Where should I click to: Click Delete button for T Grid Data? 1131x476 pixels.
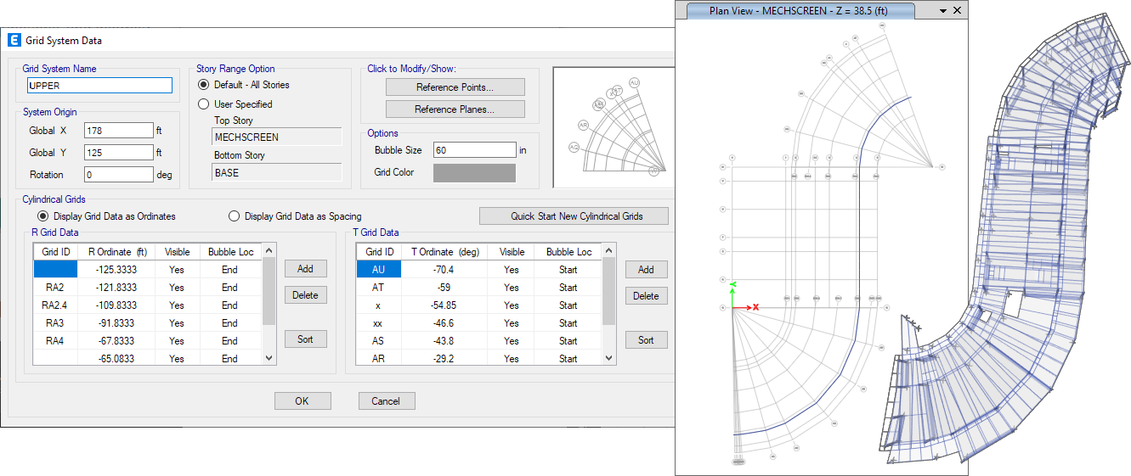646,296
